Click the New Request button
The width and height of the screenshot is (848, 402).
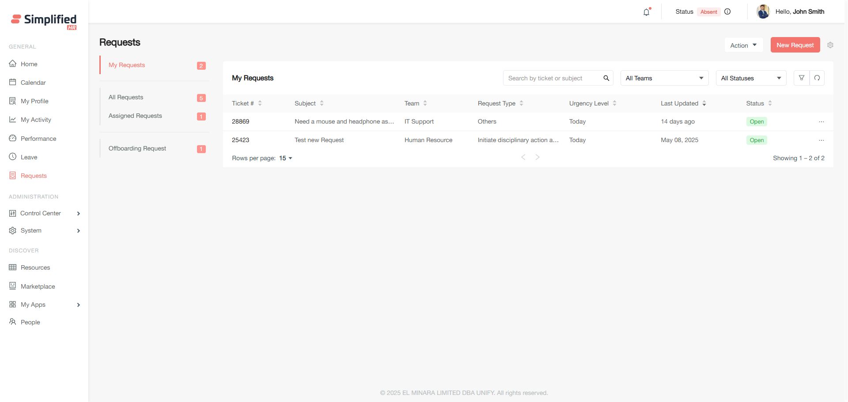[x=795, y=45]
